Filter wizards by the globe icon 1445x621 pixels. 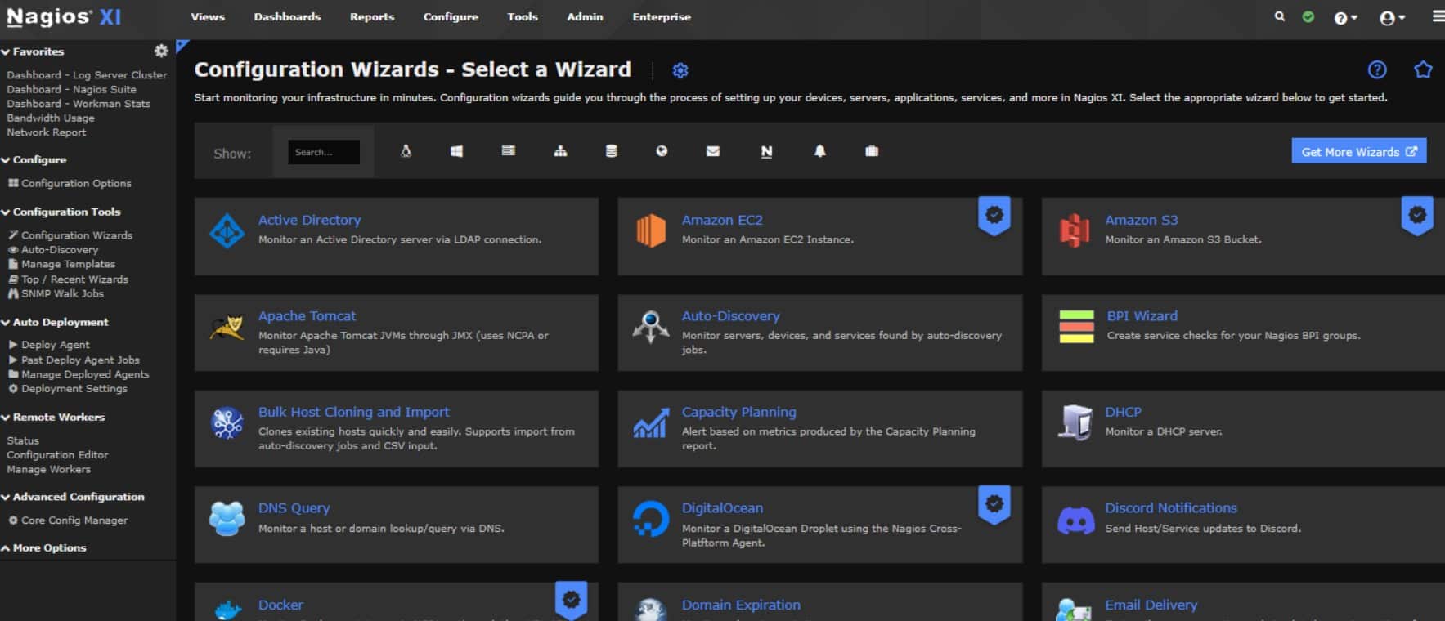662,151
